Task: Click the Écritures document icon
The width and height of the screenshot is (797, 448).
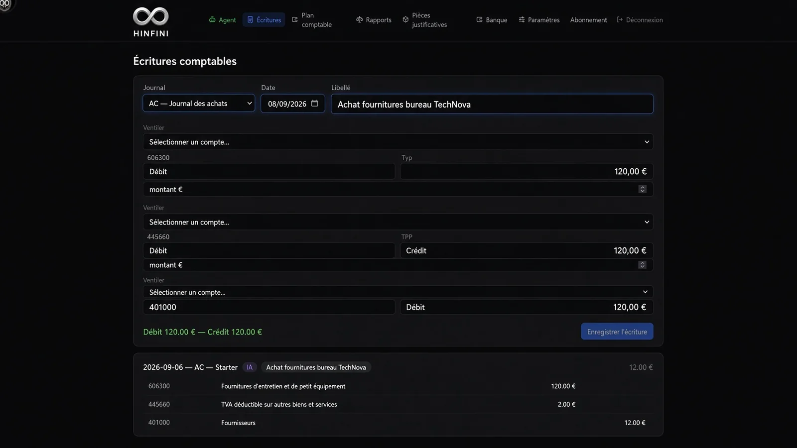Action: [250, 20]
